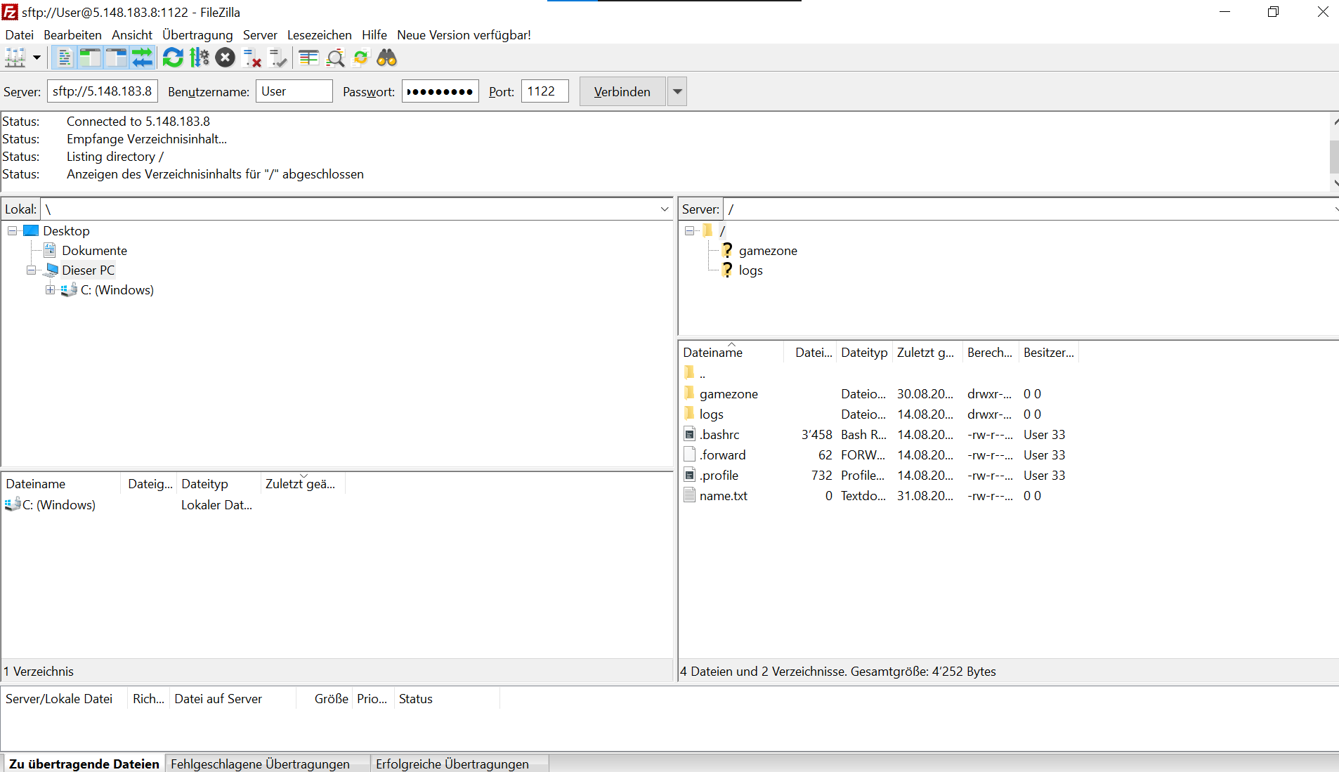Viewport: 1339px width, 772px height.
Task: Open the Lokal path dropdown
Action: (x=665, y=209)
